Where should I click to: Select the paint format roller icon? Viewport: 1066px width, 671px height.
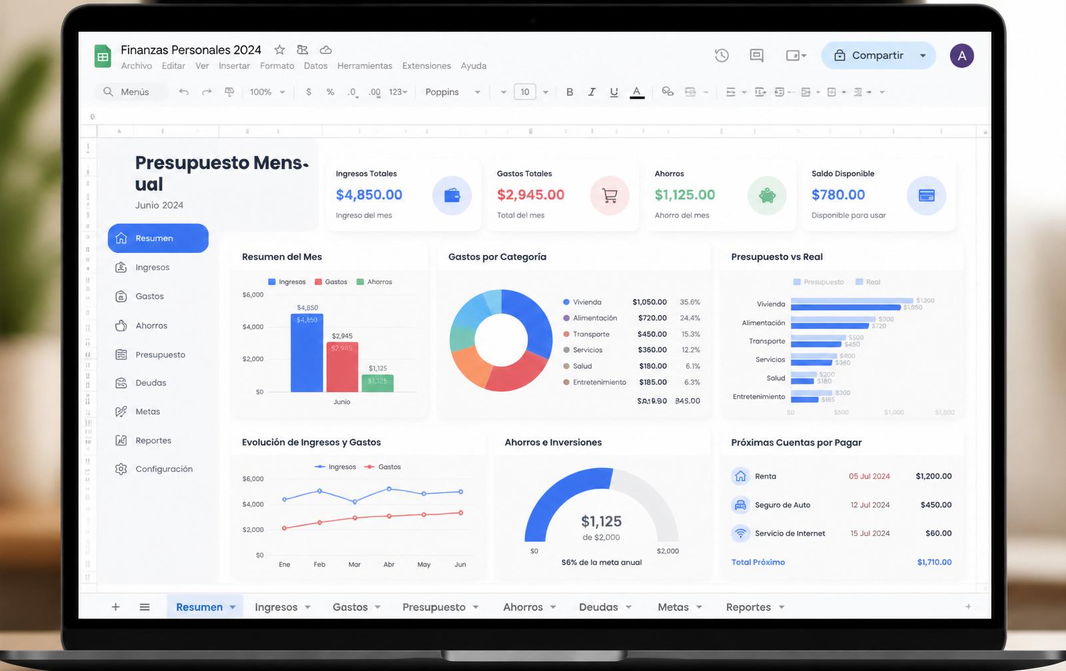229,92
